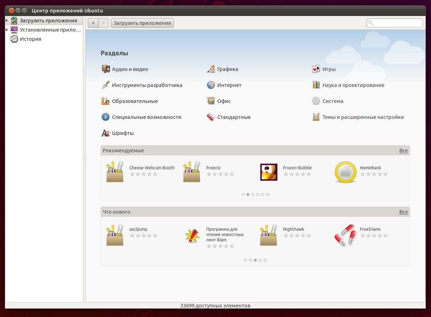Click the Get applications bag icon in sidebar
Image resolution: width=431 pixels, height=317 pixels.
point(14,21)
